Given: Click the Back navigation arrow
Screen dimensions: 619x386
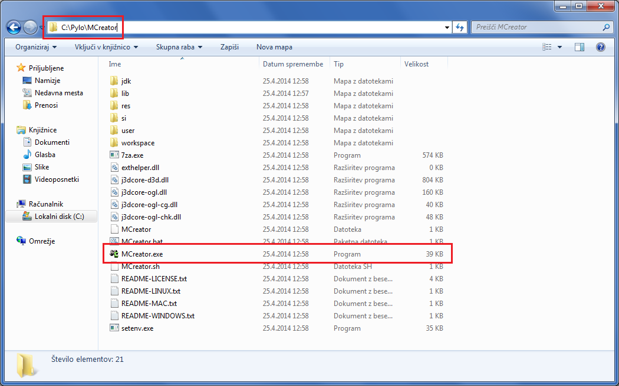Looking at the screenshot, I should point(14,28).
